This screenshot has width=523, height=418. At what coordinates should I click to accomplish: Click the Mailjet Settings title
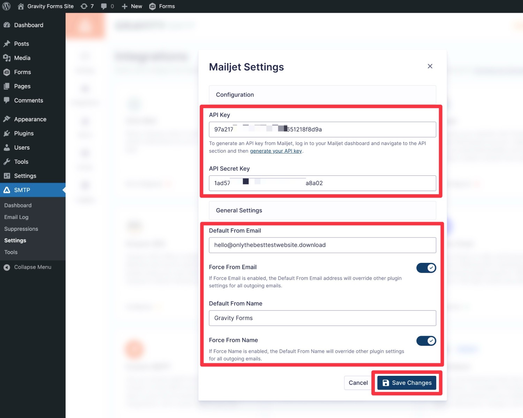[247, 67]
